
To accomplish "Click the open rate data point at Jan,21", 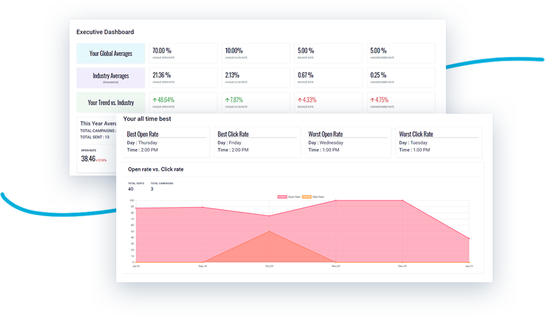I will click(x=469, y=238).
